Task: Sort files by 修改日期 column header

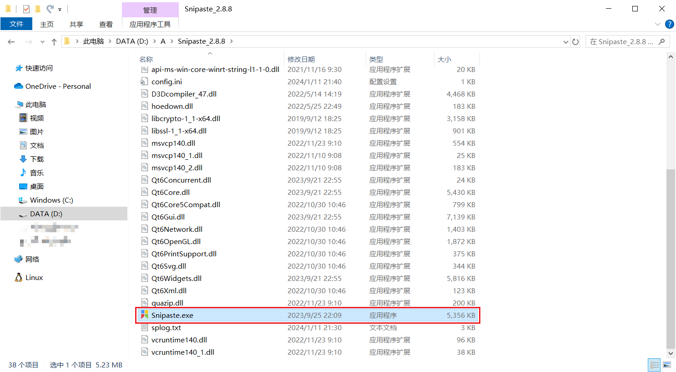Action: 301,59
